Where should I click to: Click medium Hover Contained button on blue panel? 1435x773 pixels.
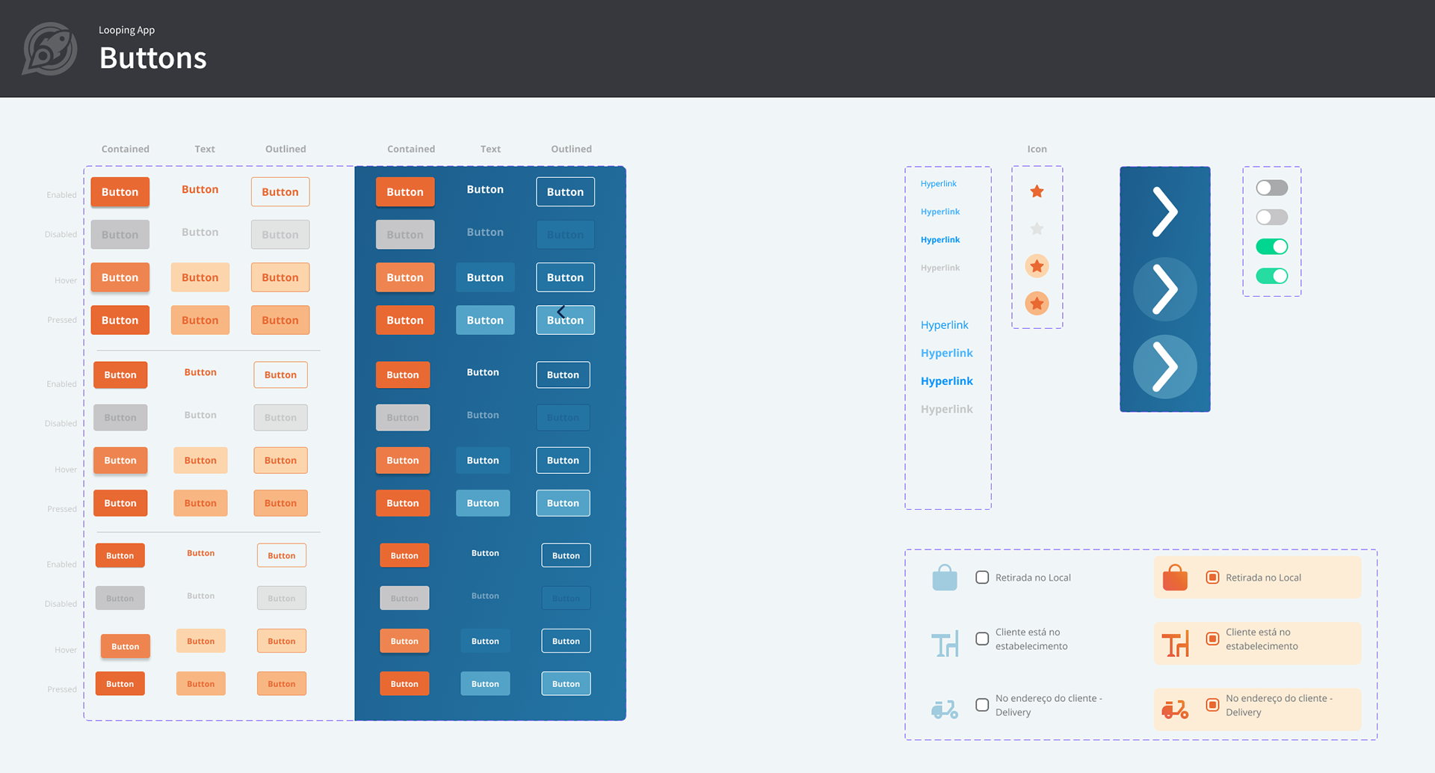[403, 461]
